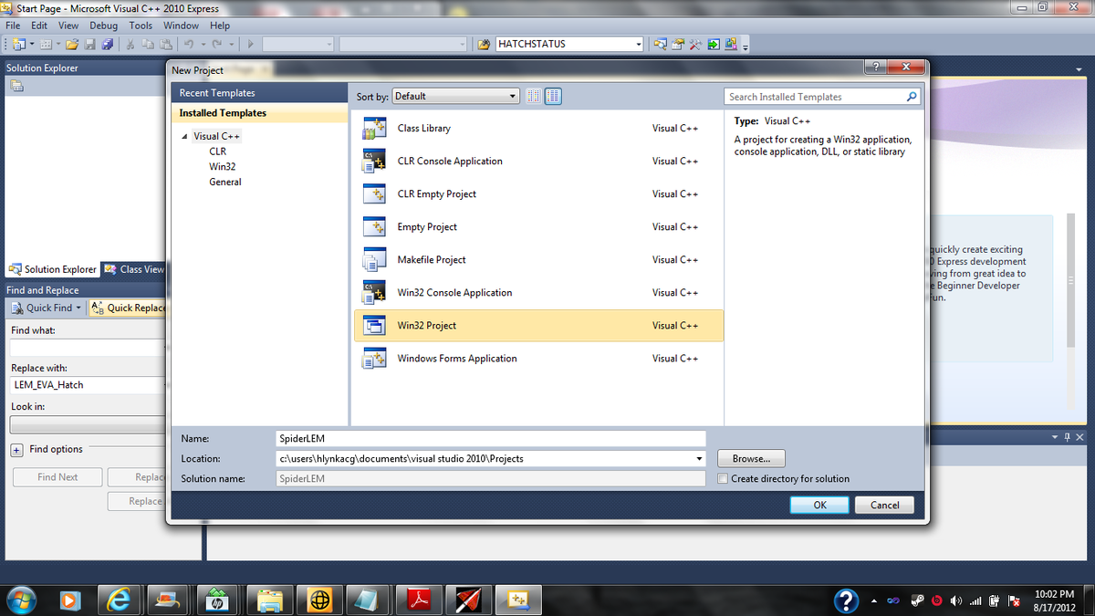Click the Copy toolbar icon
This screenshot has height=616, width=1095.
click(x=147, y=44)
